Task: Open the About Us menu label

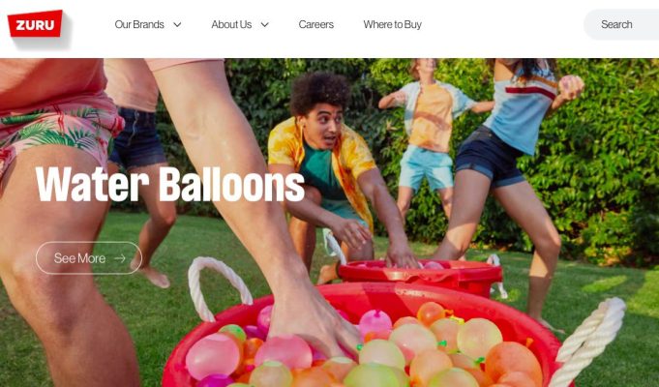Action: (231, 24)
